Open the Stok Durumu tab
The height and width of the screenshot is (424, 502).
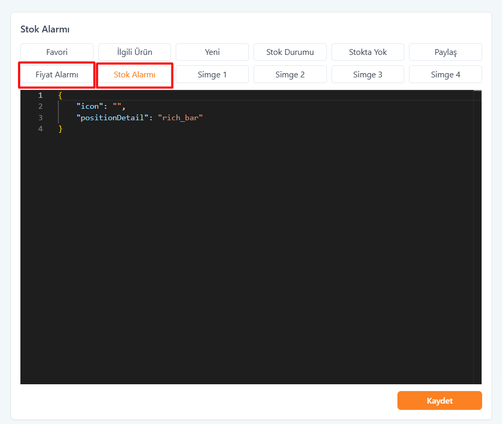tap(290, 52)
